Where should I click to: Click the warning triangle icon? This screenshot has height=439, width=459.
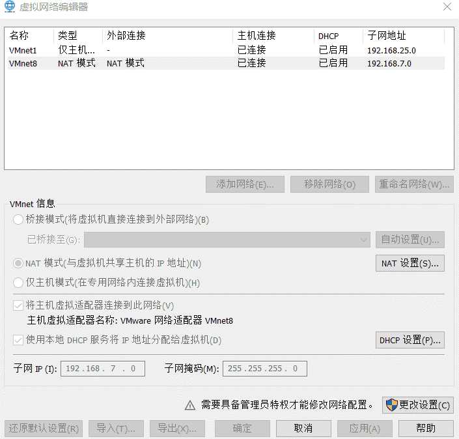[190, 405]
